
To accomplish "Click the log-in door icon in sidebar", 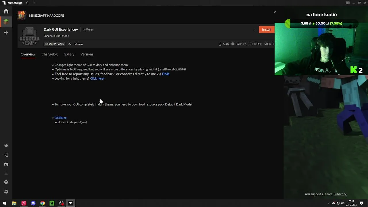I will tap(6, 155).
